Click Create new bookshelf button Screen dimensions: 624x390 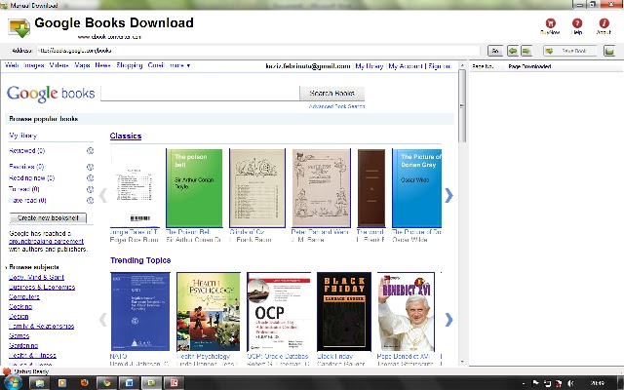point(48,218)
